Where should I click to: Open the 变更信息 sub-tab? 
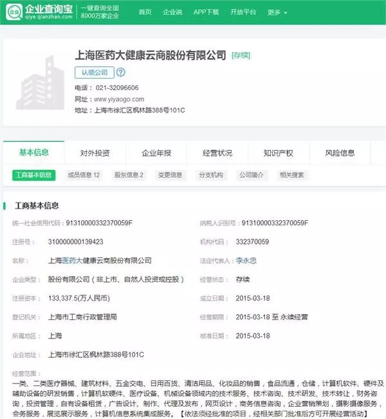(x=170, y=175)
